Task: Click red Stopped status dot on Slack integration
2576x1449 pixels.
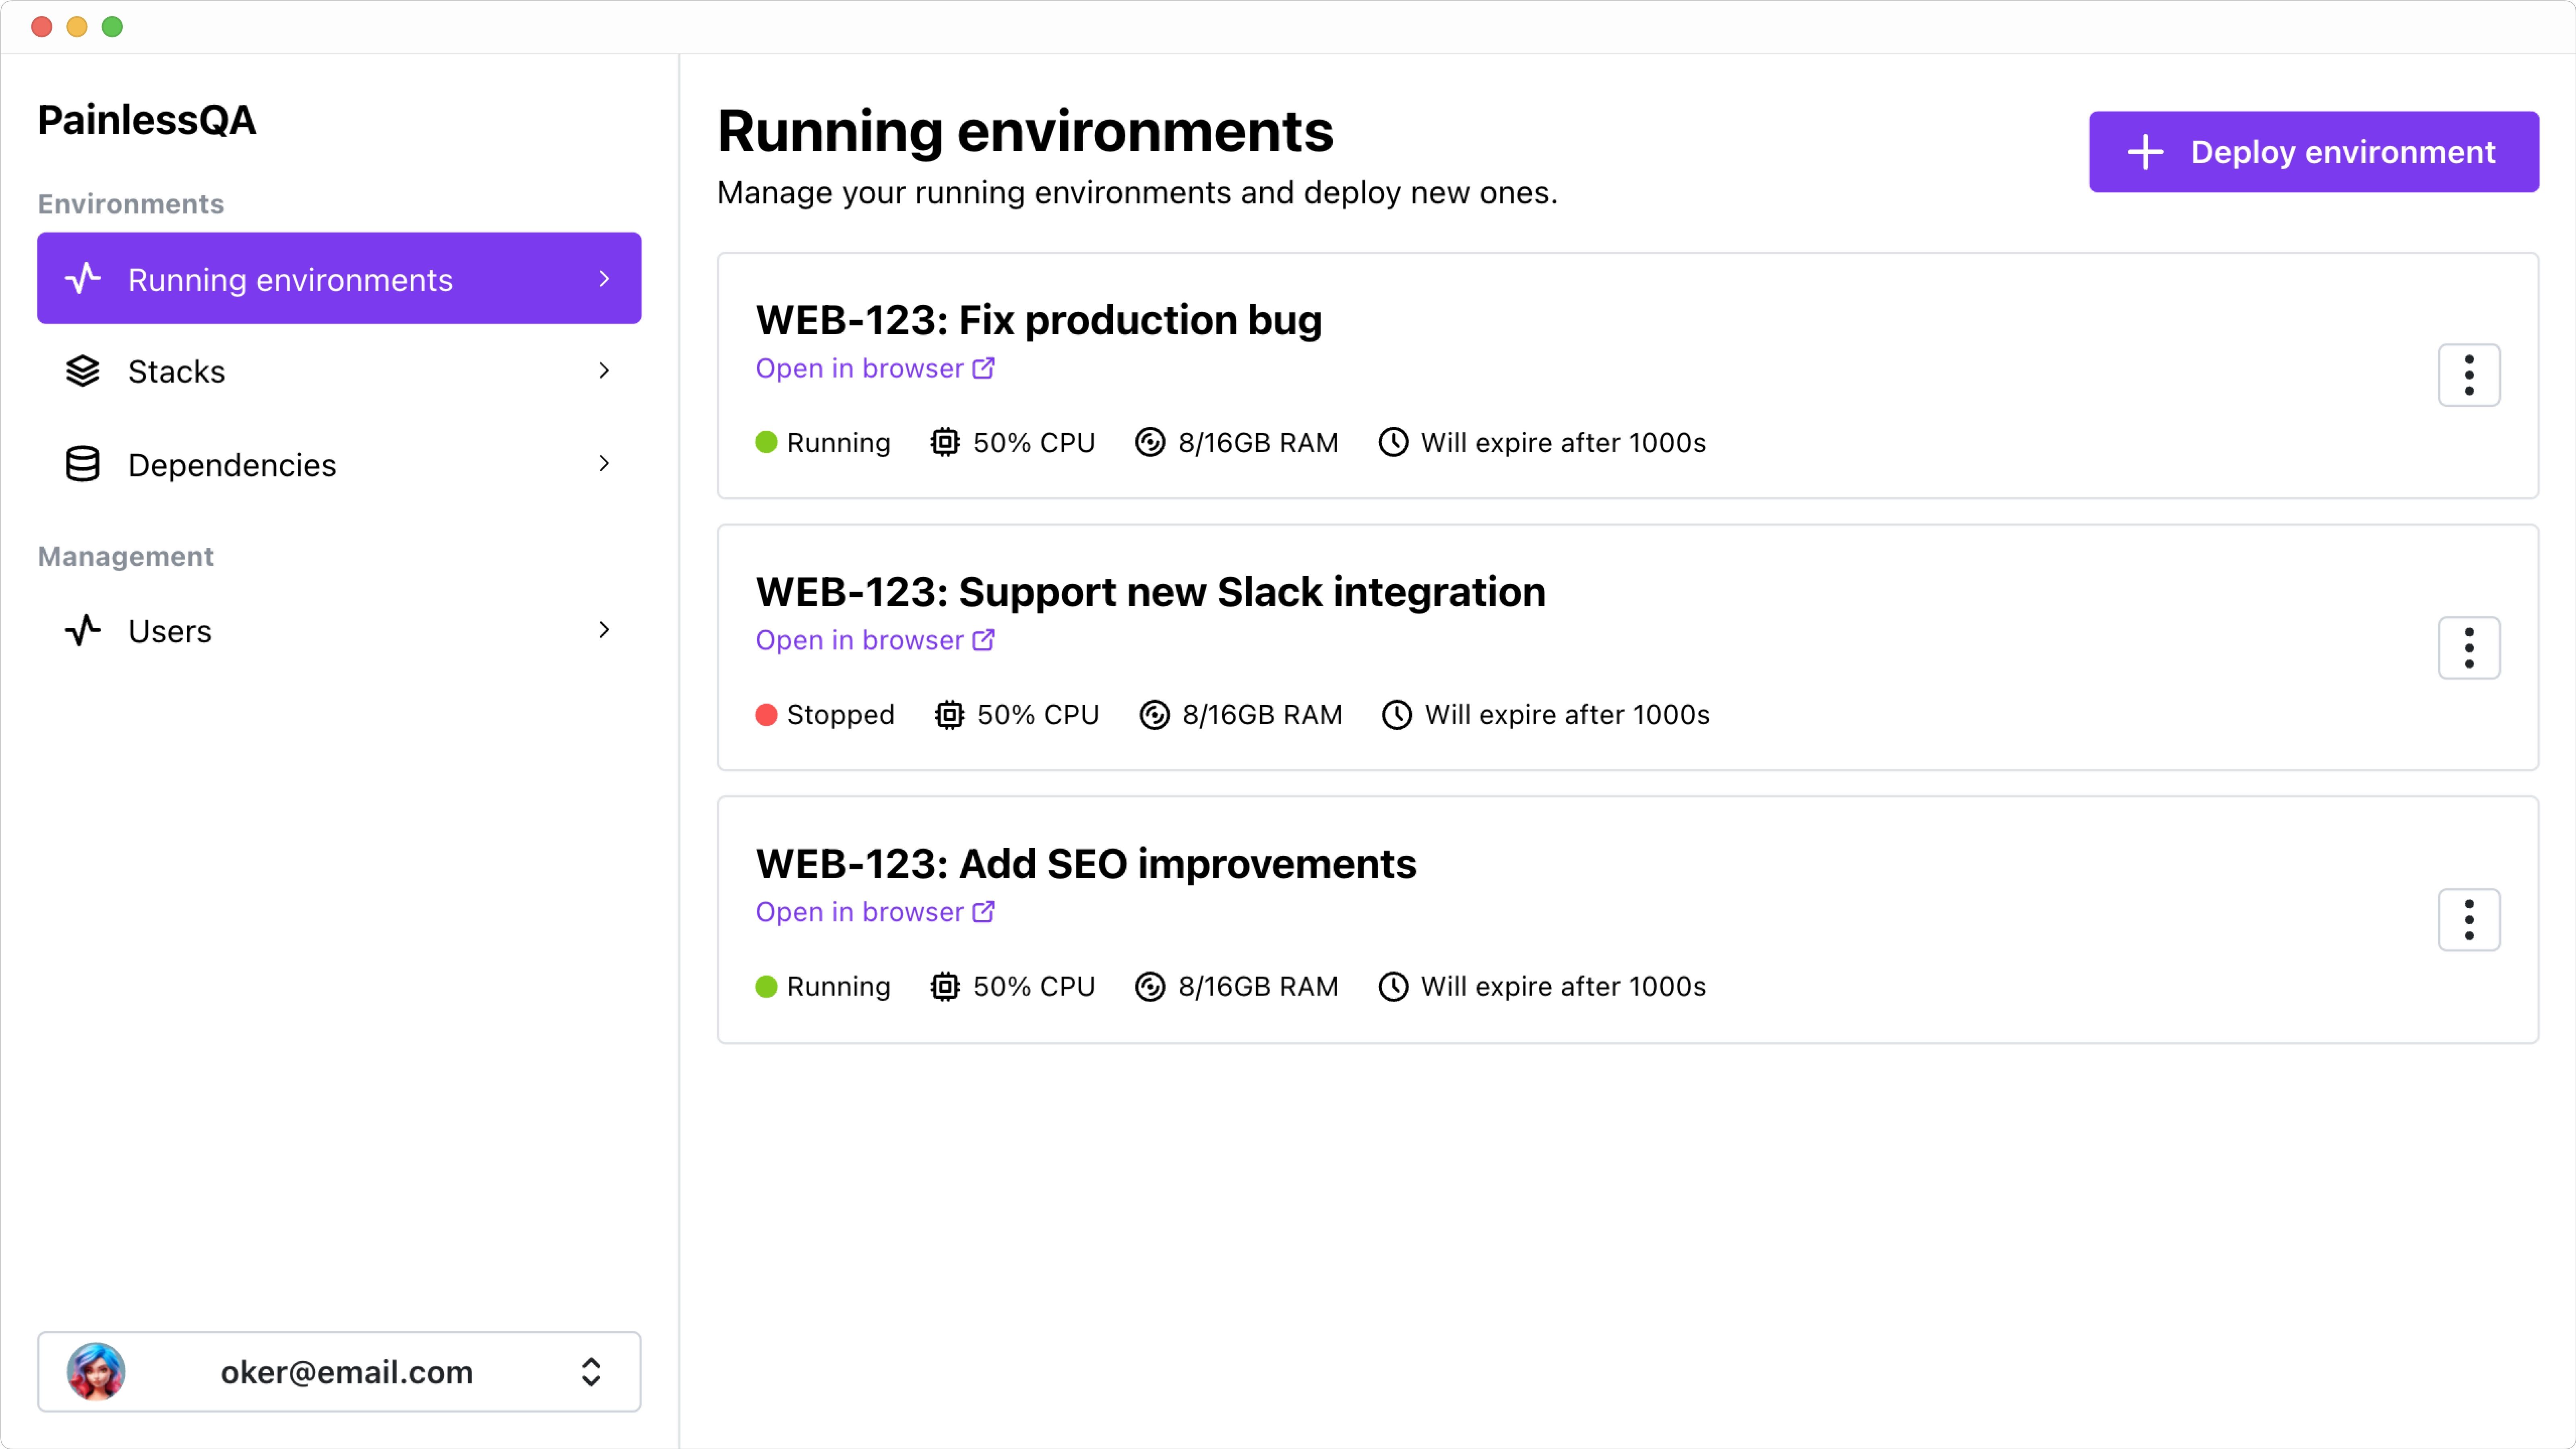Action: pos(766,714)
